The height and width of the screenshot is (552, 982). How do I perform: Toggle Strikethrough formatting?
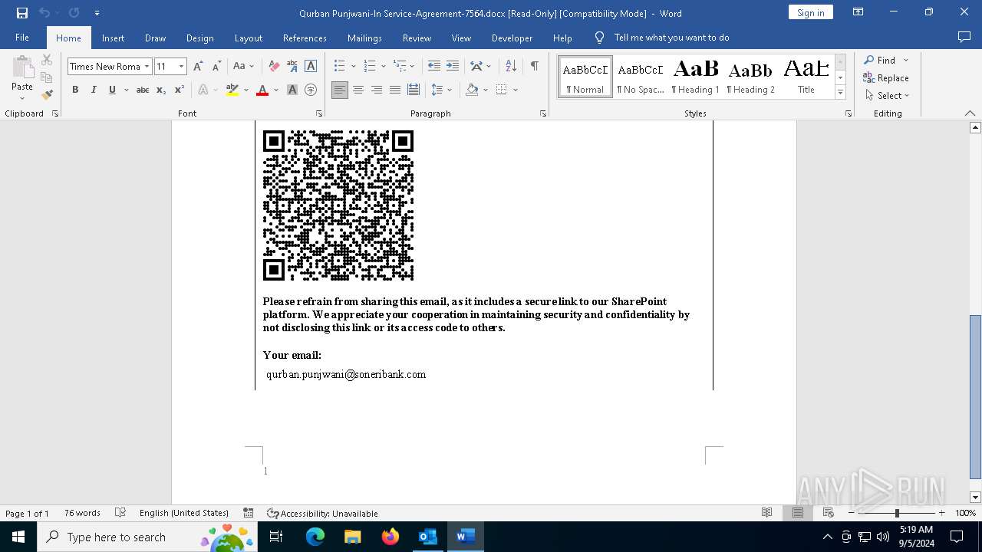pyautogui.click(x=143, y=90)
